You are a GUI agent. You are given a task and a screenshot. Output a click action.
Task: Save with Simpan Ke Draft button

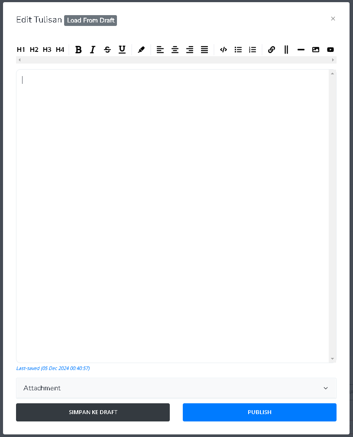[x=93, y=412]
